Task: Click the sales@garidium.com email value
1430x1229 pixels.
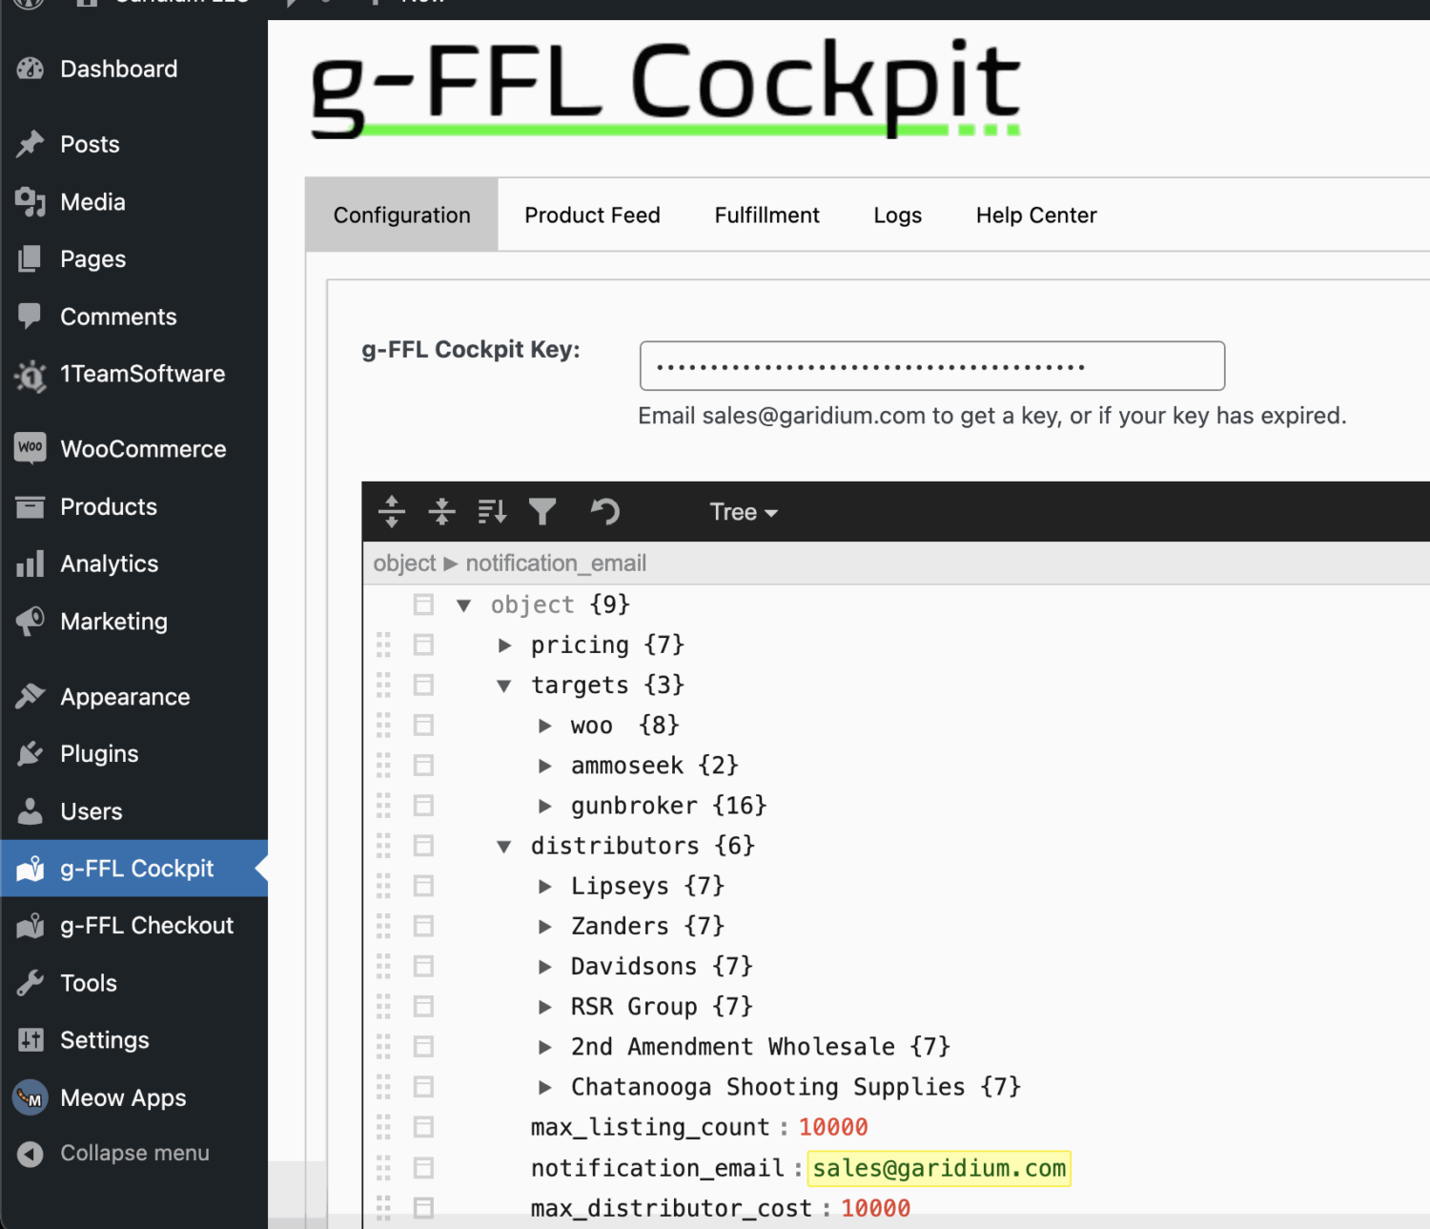Action: [x=939, y=1168]
